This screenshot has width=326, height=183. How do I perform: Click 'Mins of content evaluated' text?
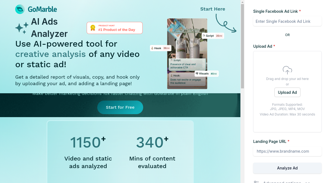point(152,162)
